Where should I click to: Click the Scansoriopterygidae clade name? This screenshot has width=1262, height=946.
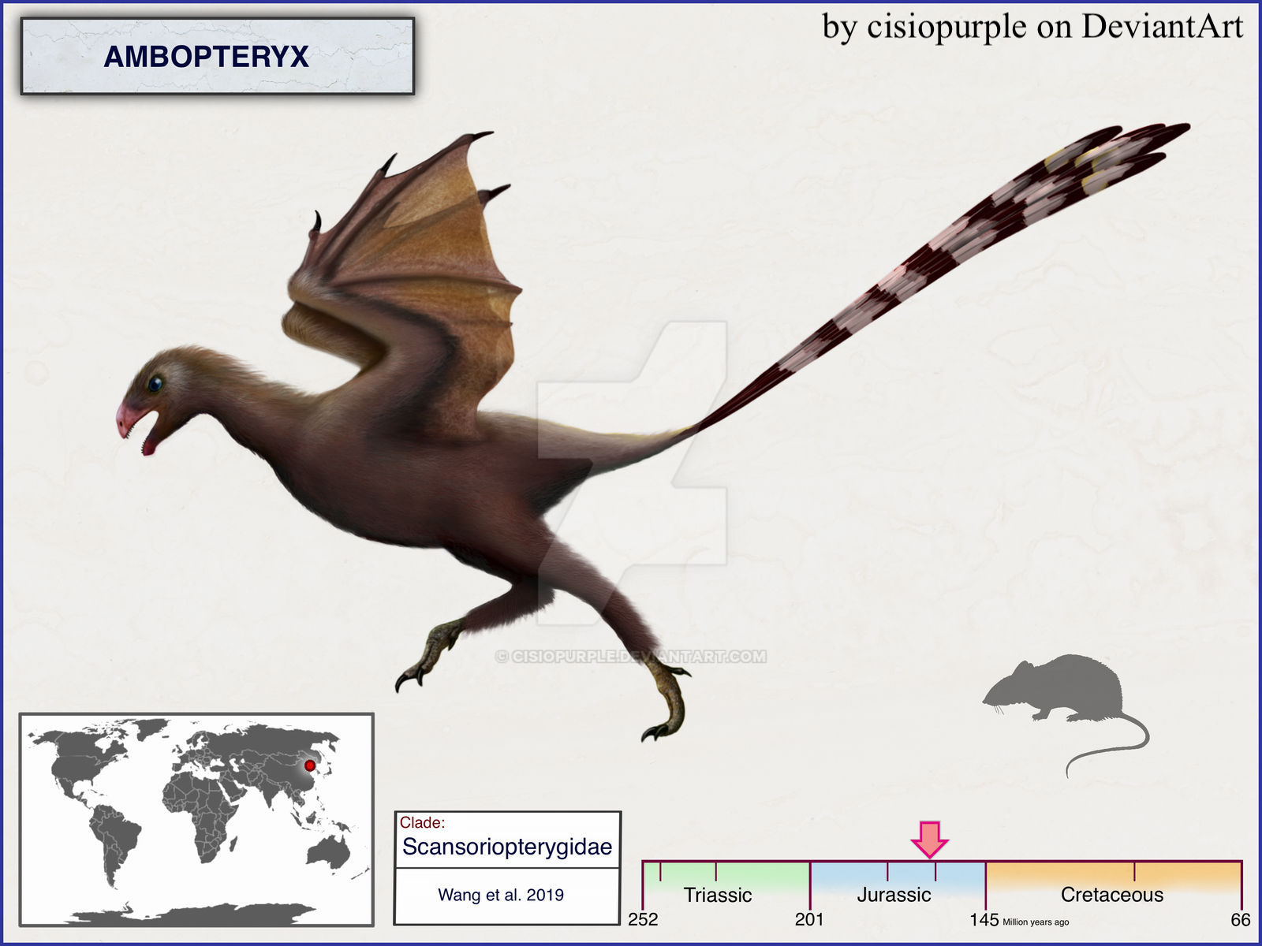(x=507, y=847)
